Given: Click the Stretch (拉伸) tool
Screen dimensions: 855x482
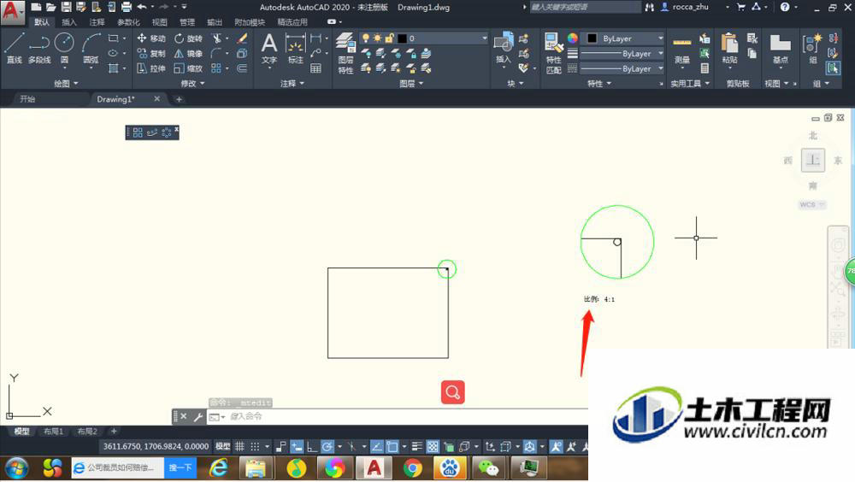Looking at the screenshot, I should point(151,68).
